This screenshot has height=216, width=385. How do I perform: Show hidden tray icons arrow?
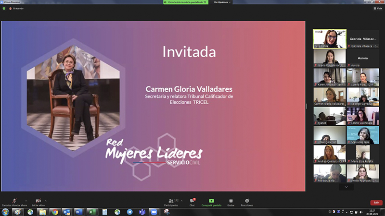tap(347, 212)
